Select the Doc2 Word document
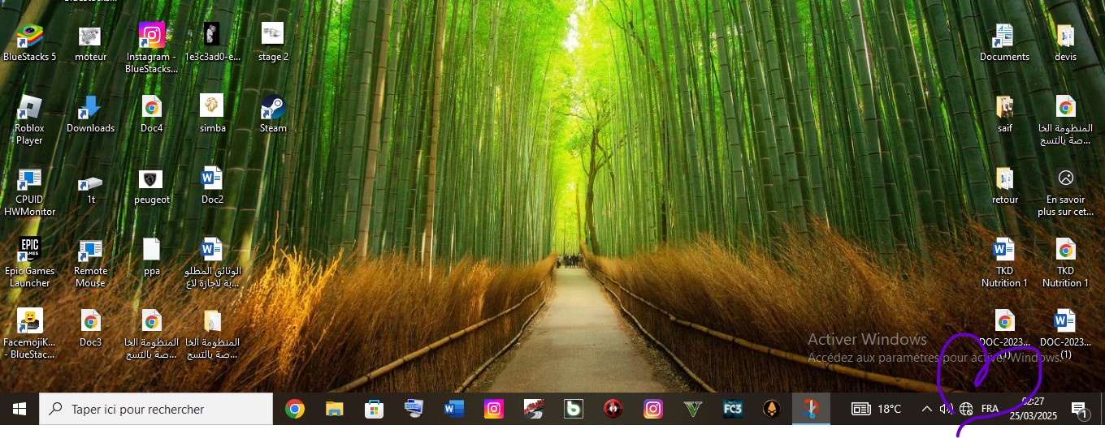 tap(211, 179)
